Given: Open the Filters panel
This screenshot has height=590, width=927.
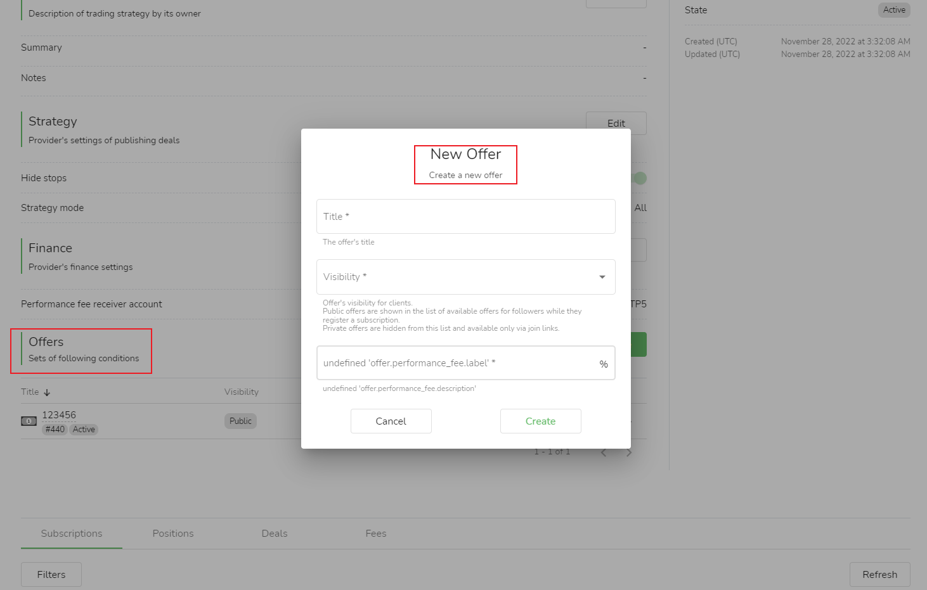Looking at the screenshot, I should pos(51,575).
